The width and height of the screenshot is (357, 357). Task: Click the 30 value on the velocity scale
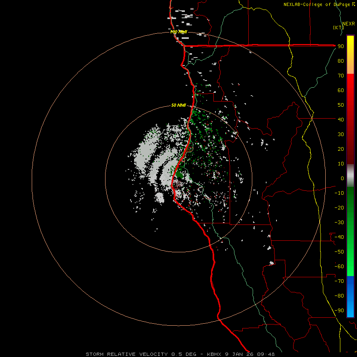[x=341, y=134]
